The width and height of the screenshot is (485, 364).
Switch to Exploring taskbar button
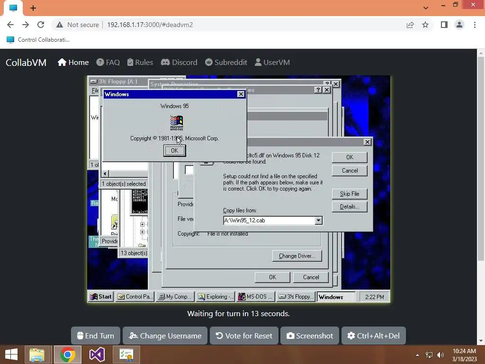coord(216,297)
